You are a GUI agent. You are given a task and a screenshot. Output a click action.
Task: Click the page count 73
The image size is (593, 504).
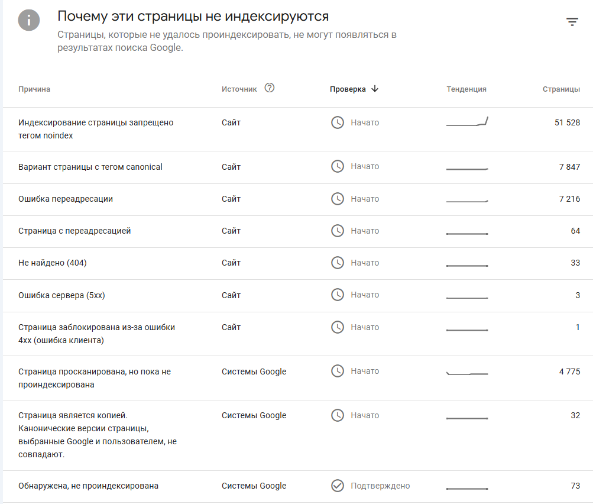click(575, 486)
